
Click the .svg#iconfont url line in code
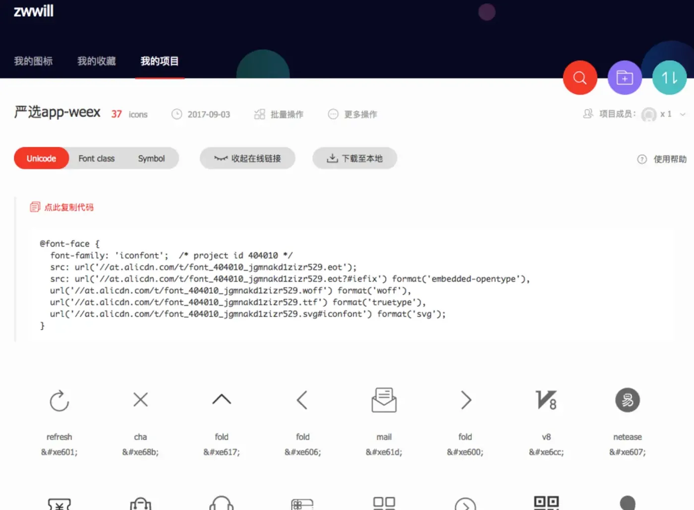tap(247, 314)
